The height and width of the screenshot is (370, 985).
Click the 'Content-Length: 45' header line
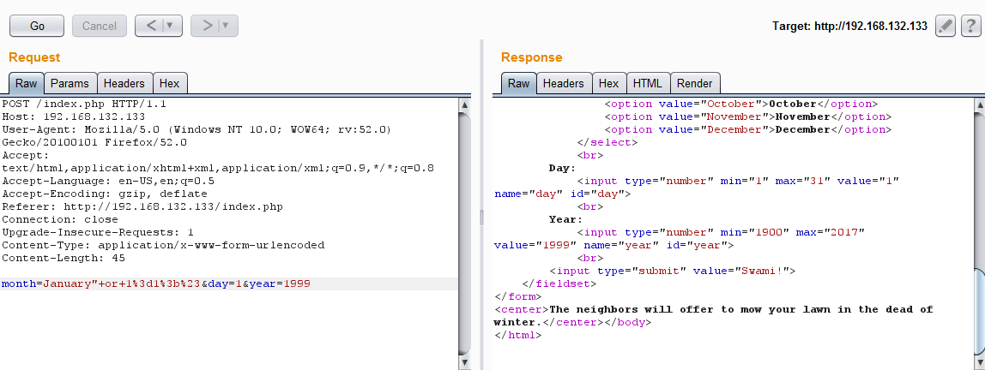tap(63, 259)
